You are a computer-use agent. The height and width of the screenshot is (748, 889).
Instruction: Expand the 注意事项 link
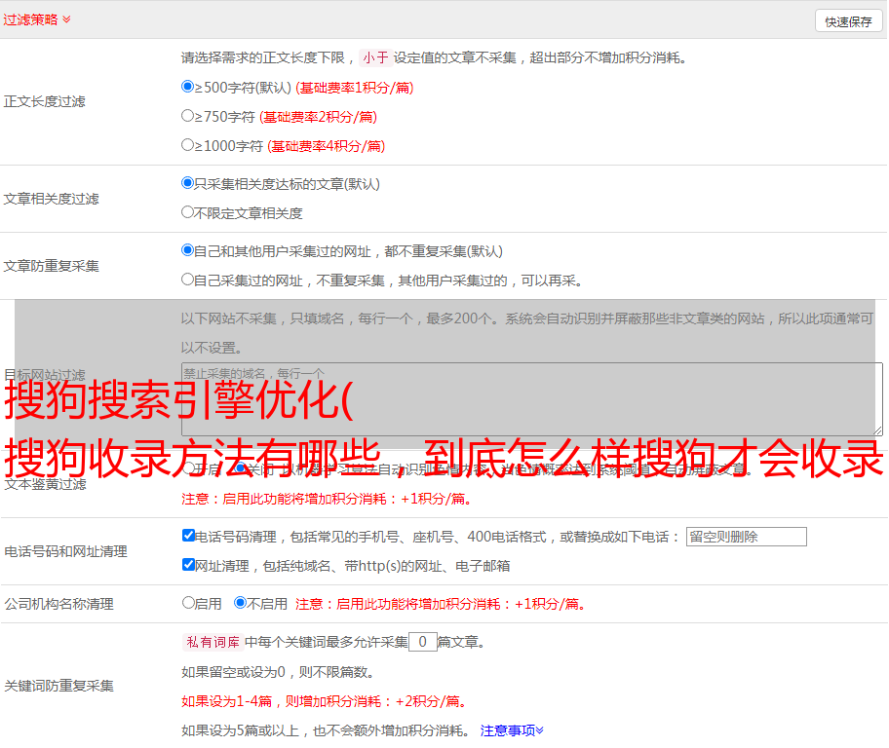511,729
